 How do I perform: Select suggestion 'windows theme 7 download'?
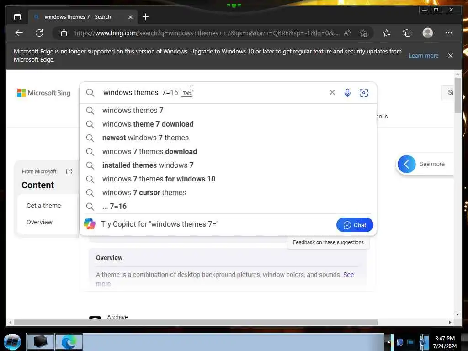[x=228, y=124]
